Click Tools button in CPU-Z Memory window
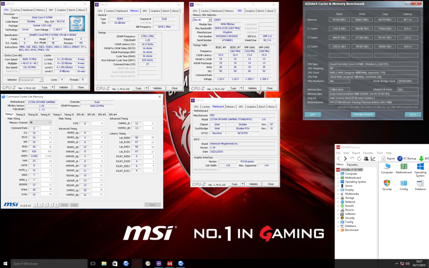The width and height of the screenshot is (429, 268). (x=138, y=88)
